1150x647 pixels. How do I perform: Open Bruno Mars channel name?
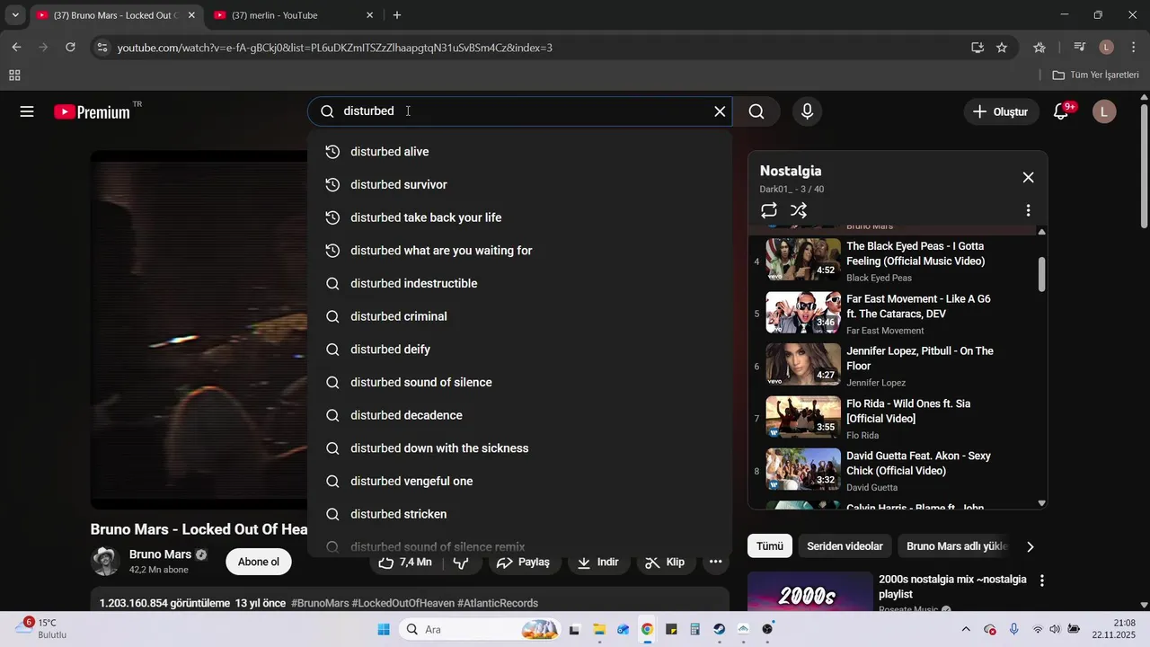160,554
